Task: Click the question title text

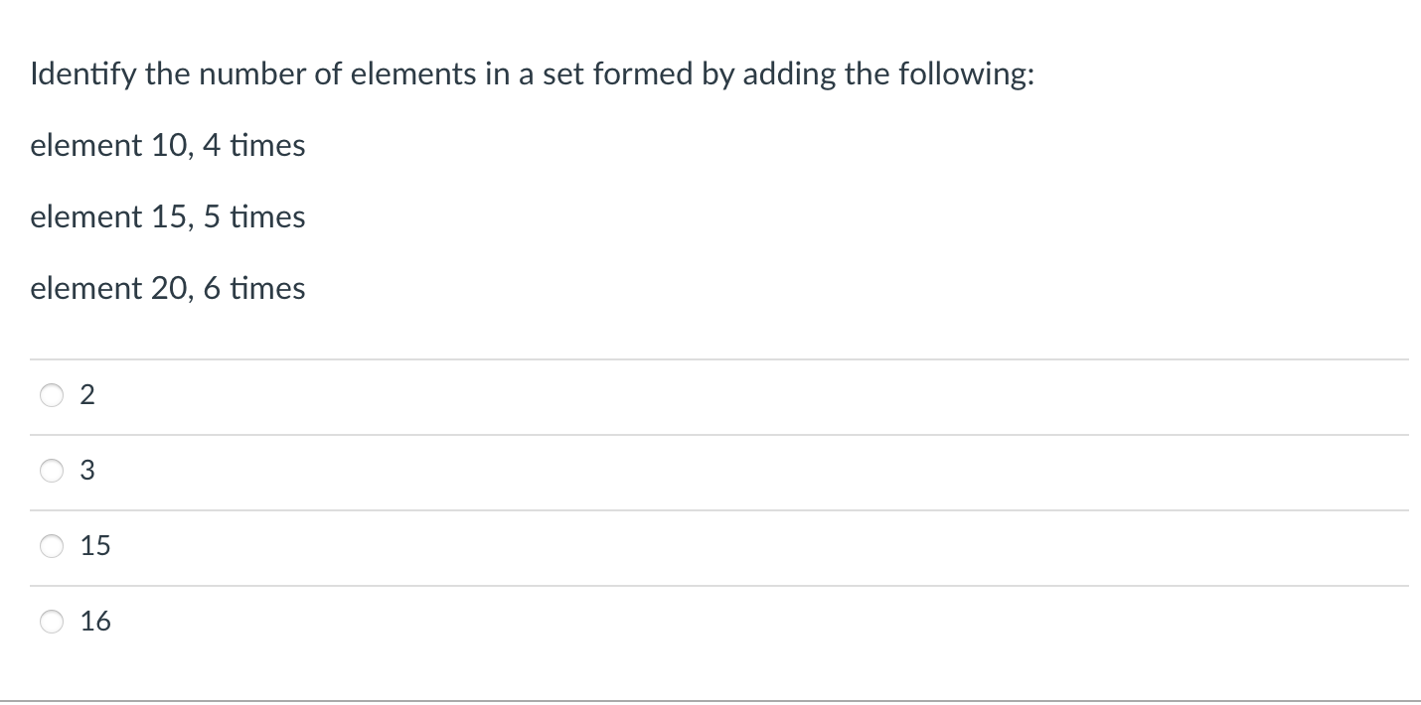Action: click(x=533, y=73)
